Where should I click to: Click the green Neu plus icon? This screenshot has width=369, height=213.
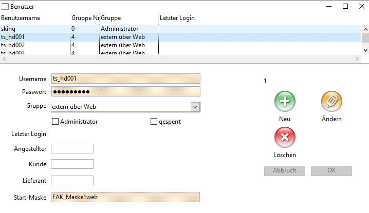coord(285,102)
